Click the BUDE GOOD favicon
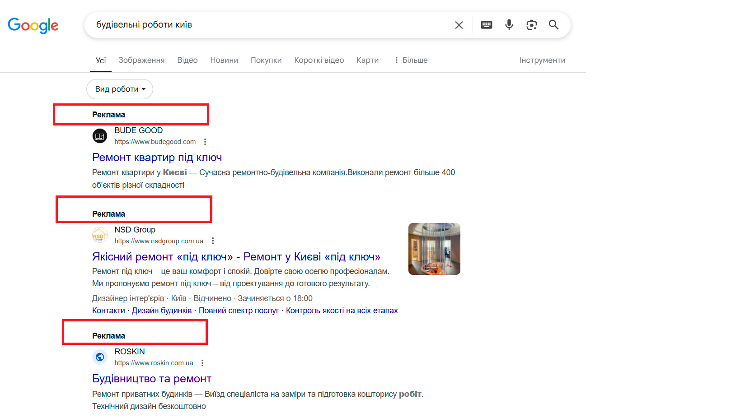This screenshot has width=731, height=418. pos(100,136)
